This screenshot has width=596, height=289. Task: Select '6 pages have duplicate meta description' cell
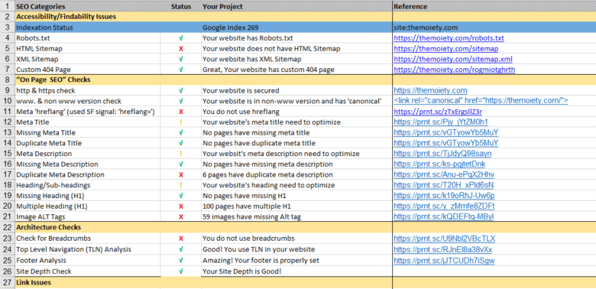[x=296, y=175]
